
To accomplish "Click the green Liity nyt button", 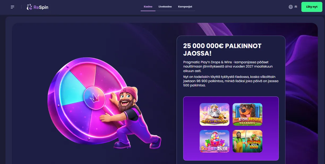I will tap(312, 7).
